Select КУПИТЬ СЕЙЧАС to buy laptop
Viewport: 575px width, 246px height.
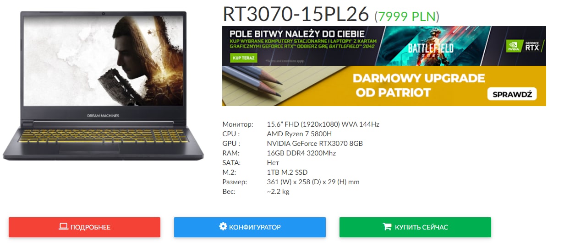[415, 227]
